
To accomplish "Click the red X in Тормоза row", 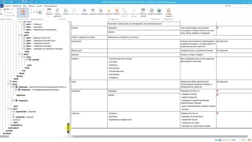I will (x=217, y=113).
